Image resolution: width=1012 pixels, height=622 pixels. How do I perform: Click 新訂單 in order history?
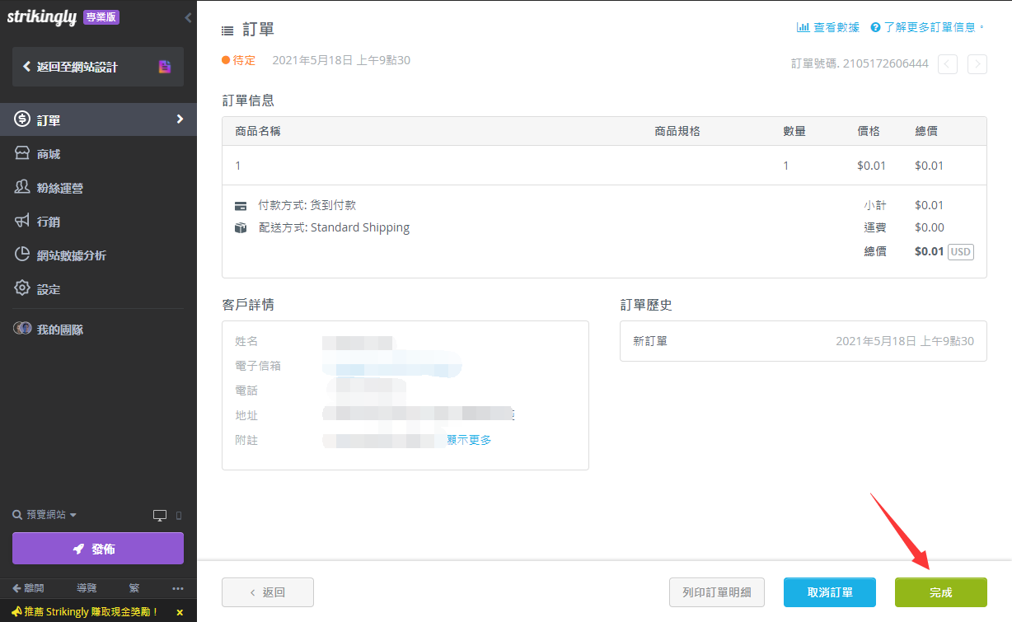pos(650,340)
